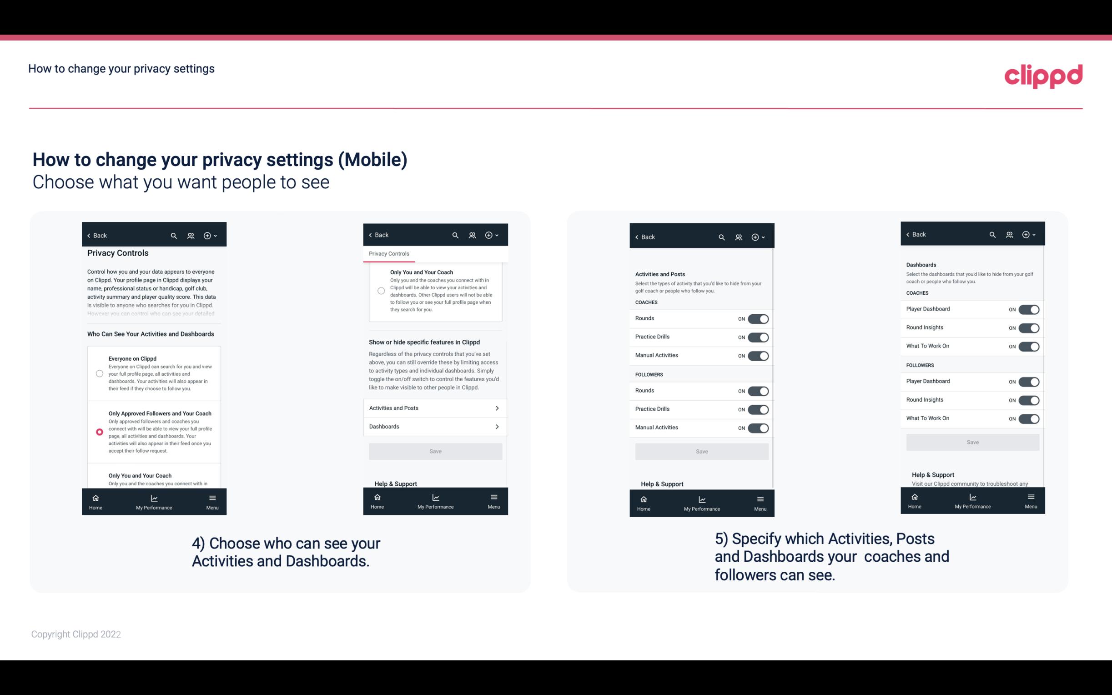The image size is (1112, 695).
Task: Tap the Back arrow icon on Privacy Controls
Action: click(90, 235)
